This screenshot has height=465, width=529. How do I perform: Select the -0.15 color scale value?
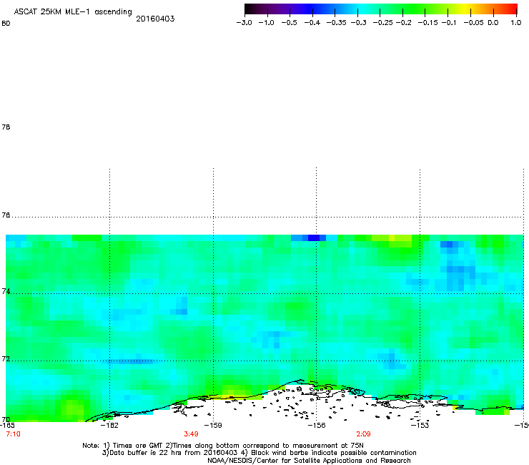(427, 23)
